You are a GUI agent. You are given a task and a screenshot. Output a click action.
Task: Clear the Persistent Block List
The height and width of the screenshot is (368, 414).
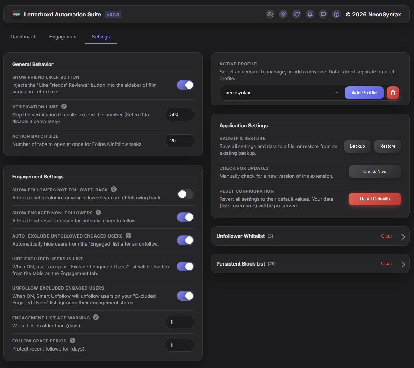click(x=387, y=263)
